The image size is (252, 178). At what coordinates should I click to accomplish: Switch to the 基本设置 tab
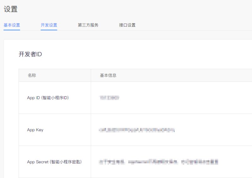pyautogui.click(x=12, y=25)
